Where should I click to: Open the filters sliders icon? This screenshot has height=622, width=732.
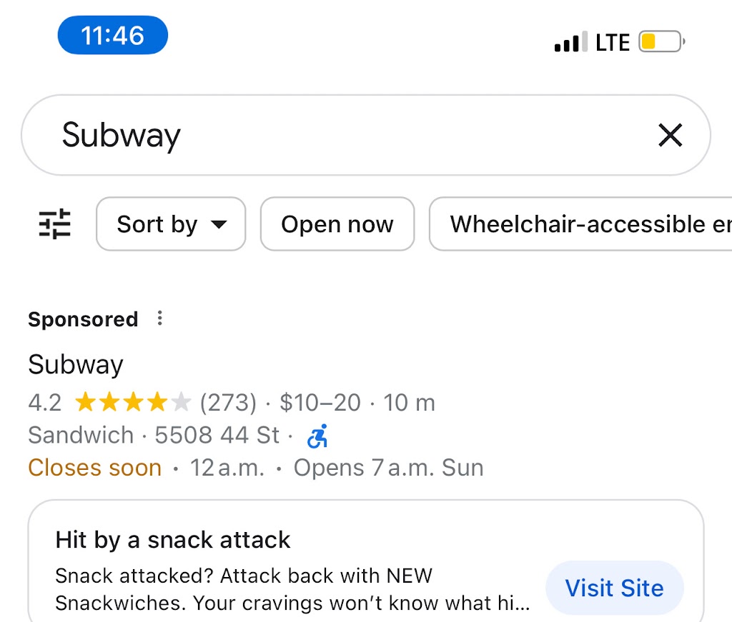click(x=54, y=224)
